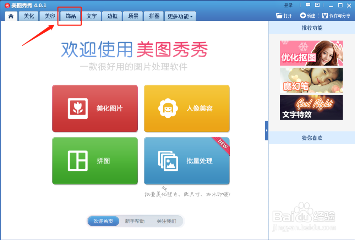355x240 pixels.
Task: Open the title bar menu box icon
Action: tap(317, 5)
